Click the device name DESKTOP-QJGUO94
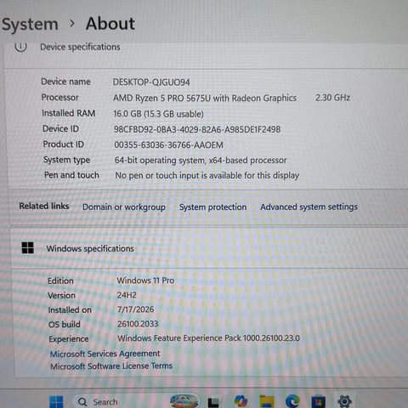Screen dimensions: 408x408 click(151, 82)
